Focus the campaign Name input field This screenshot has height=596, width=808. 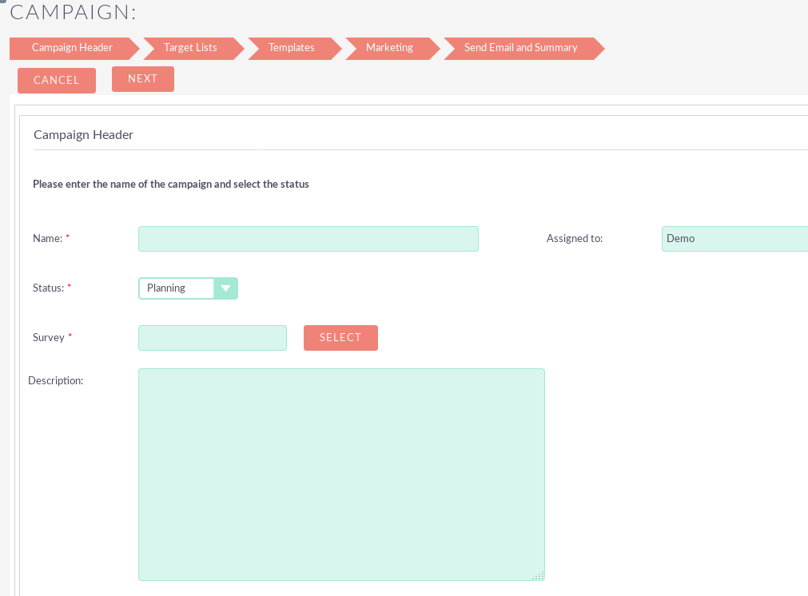pyautogui.click(x=308, y=239)
